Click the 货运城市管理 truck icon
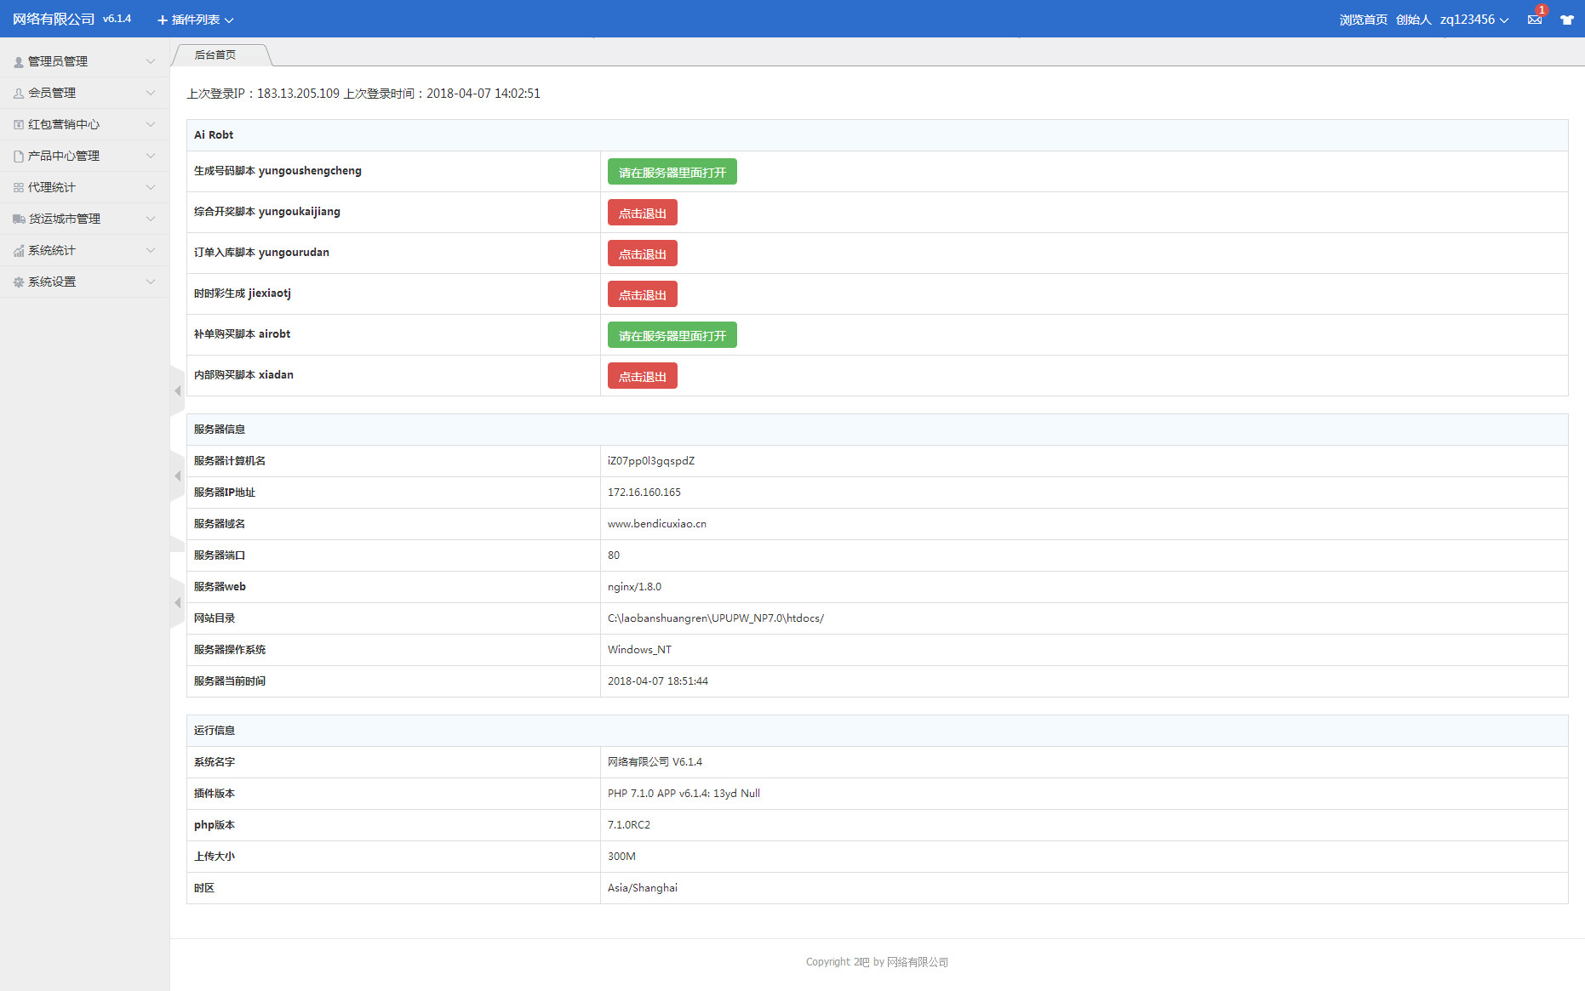The image size is (1585, 991). [x=18, y=219]
